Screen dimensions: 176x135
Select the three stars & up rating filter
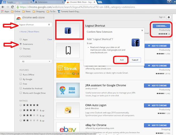[x=21, y=115]
